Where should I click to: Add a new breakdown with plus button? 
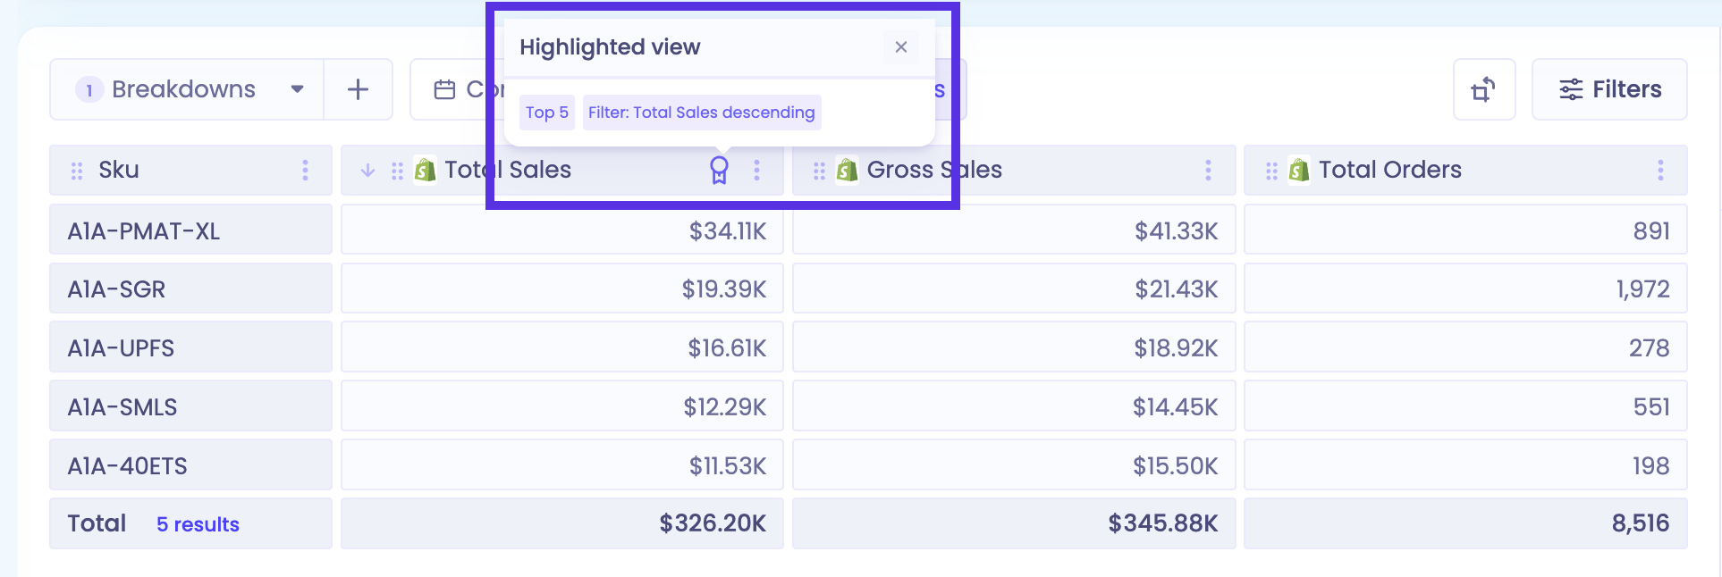coord(358,89)
